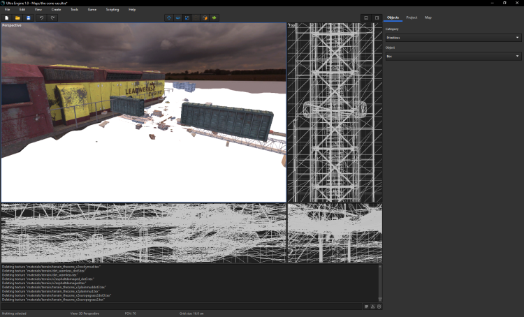Open the Scripting menu
524x317 pixels.
coord(112,10)
